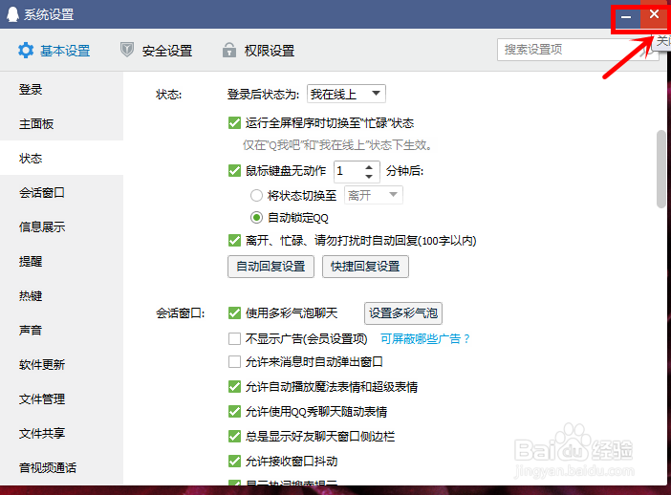
Task: Select 主面板 in the sidebar
Action: pos(61,123)
